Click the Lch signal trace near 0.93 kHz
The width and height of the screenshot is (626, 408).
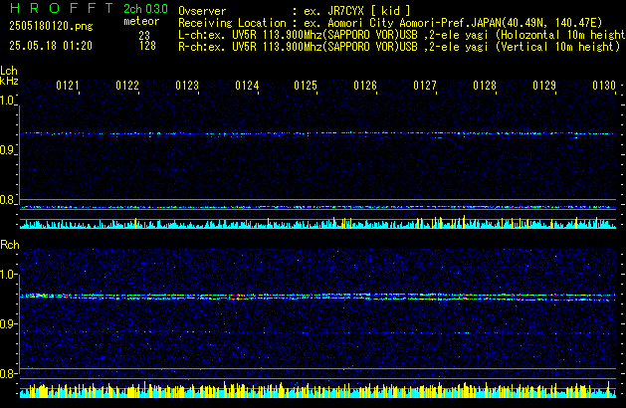click(x=317, y=133)
